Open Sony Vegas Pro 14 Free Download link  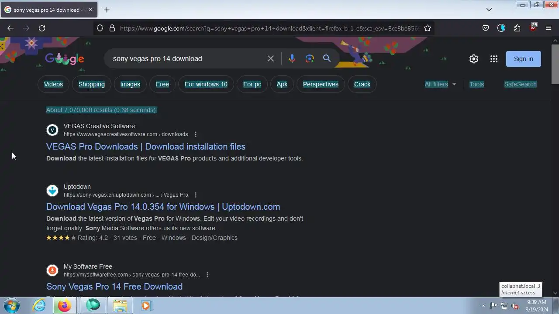114,287
